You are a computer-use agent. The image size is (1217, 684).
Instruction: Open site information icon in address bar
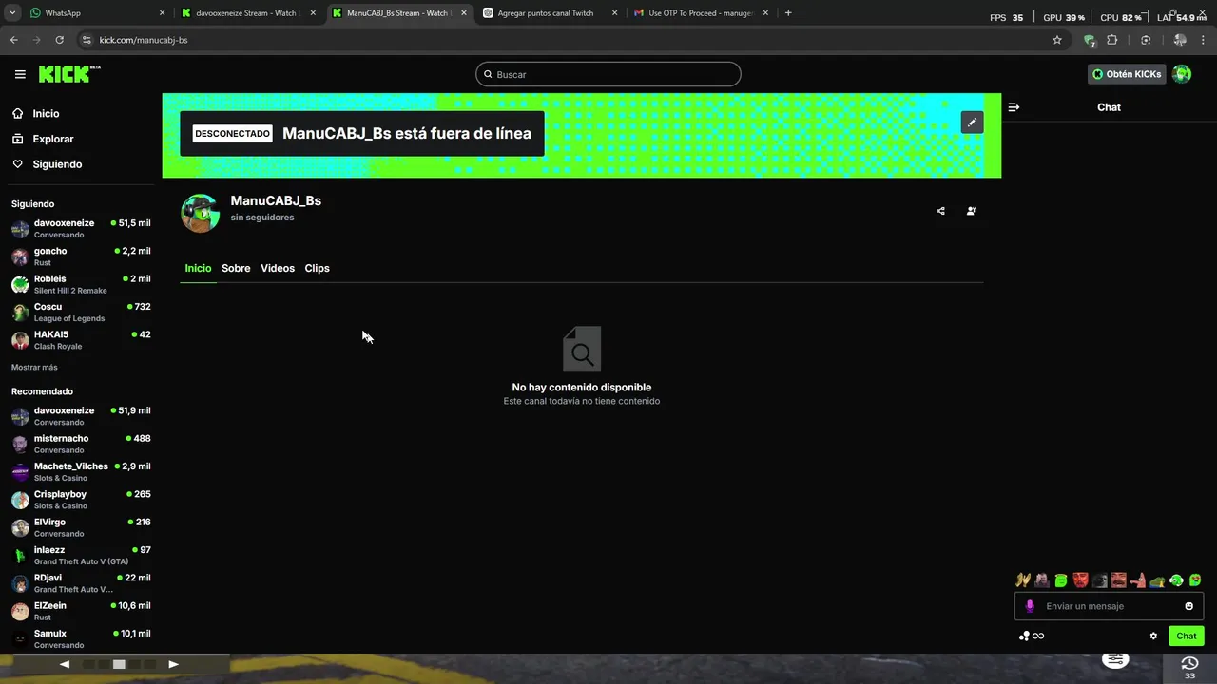pyautogui.click(x=87, y=40)
